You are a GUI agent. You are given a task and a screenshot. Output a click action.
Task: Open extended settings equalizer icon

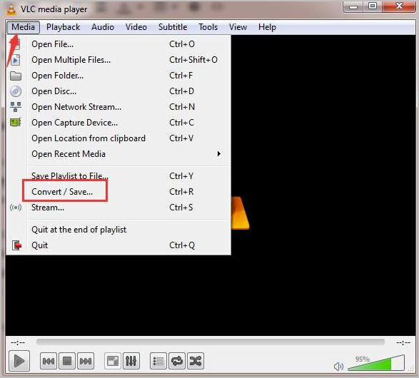point(131,361)
